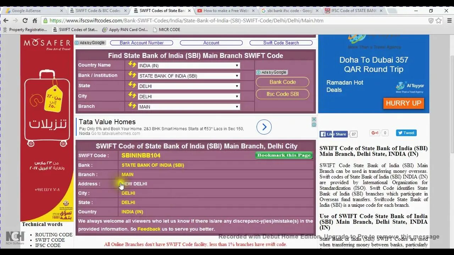The width and height of the screenshot is (454, 255).
Task: Close the Tata Value Homes ad via X icon
Action: [314, 120]
